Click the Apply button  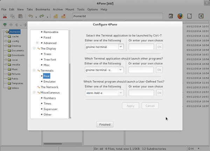tap(131, 106)
